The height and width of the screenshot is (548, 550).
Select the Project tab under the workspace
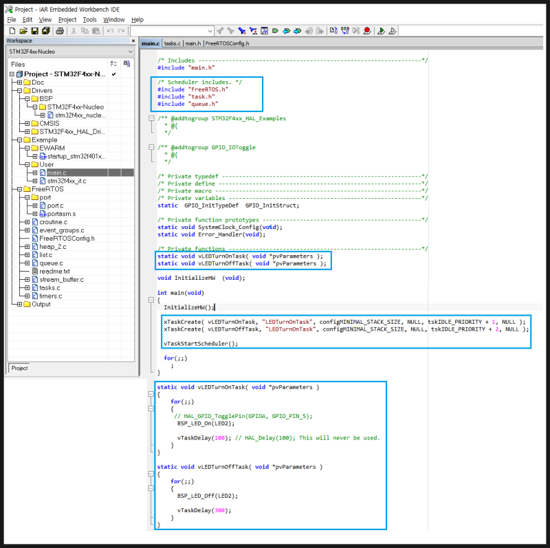[19, 368]
